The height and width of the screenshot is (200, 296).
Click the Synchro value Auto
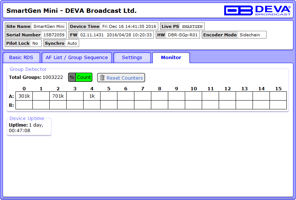point(72,43)
